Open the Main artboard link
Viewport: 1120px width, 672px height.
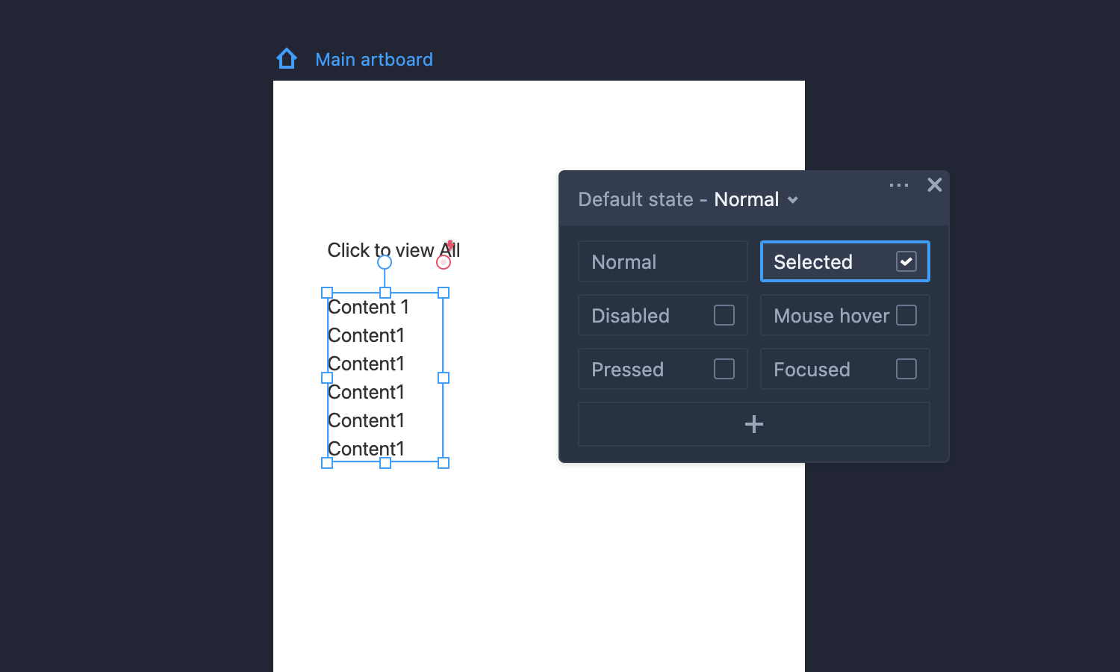pos(374,60)
